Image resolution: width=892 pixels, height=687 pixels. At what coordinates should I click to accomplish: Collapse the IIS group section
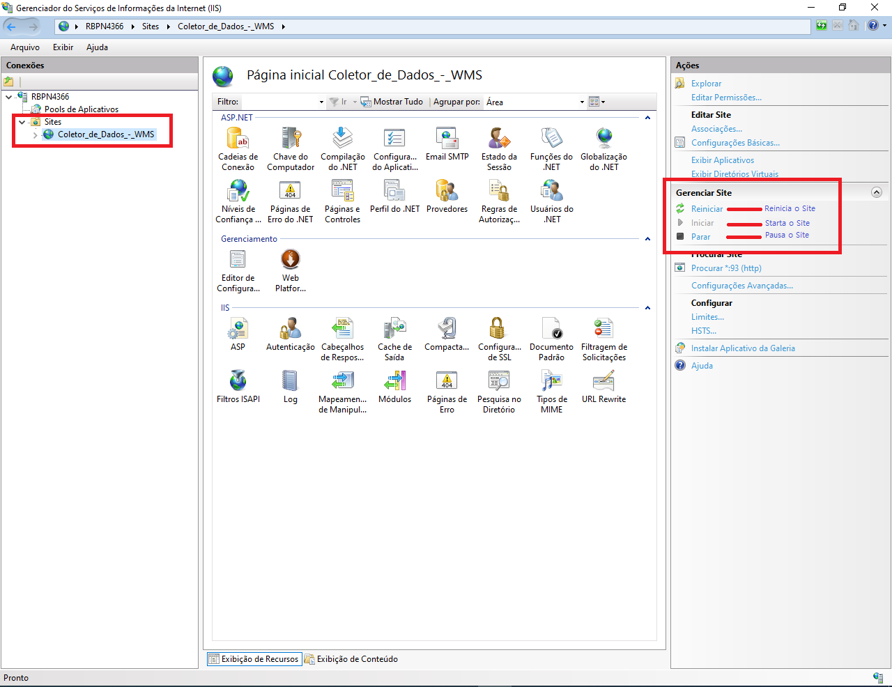647,308
